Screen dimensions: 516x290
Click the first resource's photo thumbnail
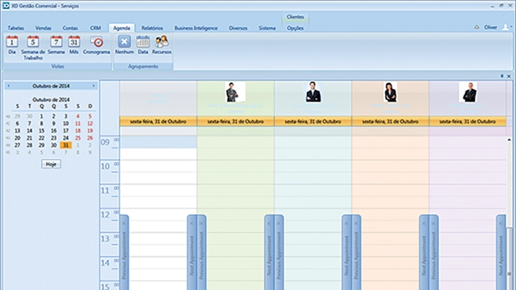[x=235, y=92]
